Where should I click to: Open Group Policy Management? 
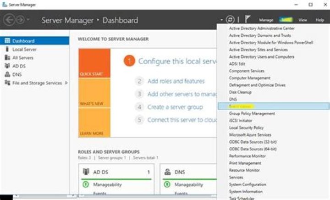[252, 113]
